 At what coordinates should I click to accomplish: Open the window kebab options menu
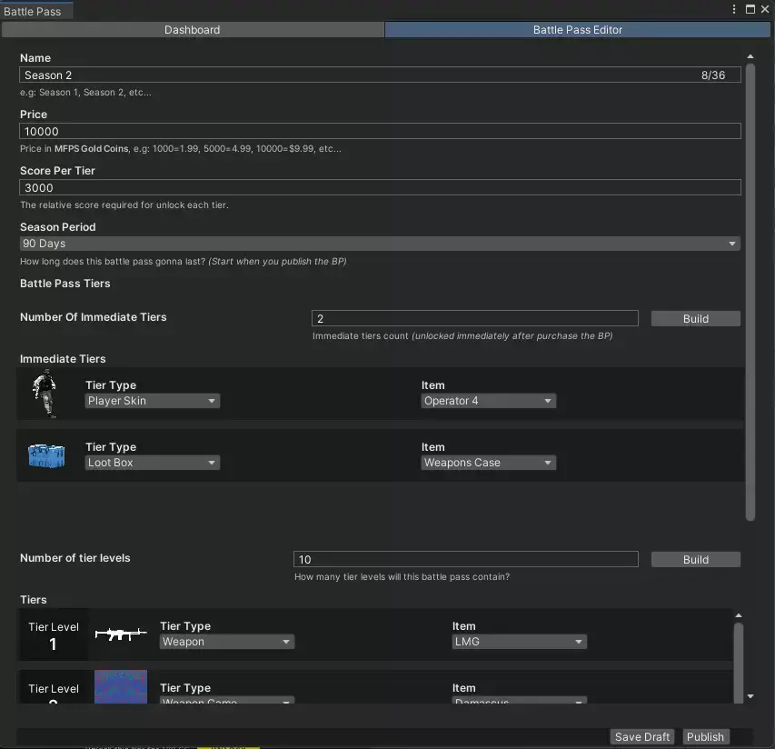click(x=735, y=9)
